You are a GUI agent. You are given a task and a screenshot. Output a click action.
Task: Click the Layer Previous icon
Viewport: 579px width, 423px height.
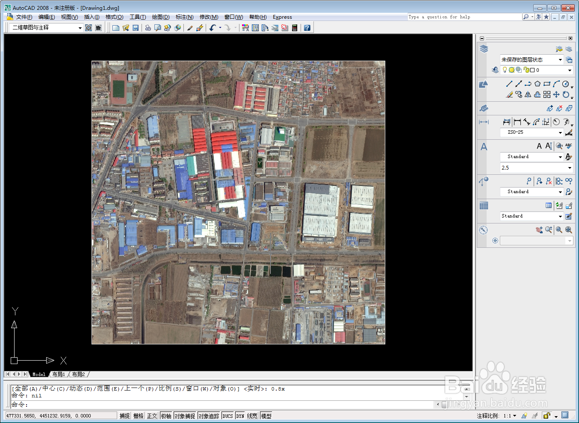point(495,70)
